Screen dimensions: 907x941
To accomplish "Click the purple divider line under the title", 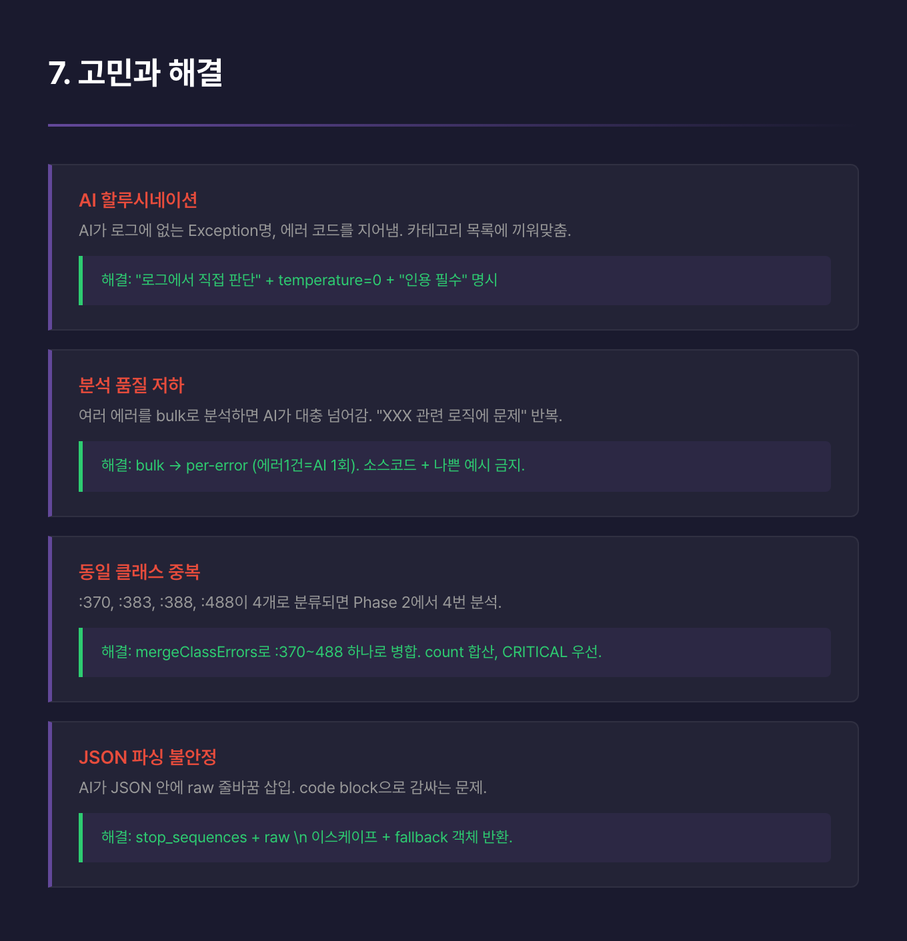I will (x=400, y=125).
